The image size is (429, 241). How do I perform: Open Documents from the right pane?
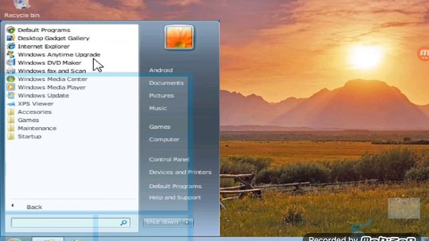[x=166, y=83]
